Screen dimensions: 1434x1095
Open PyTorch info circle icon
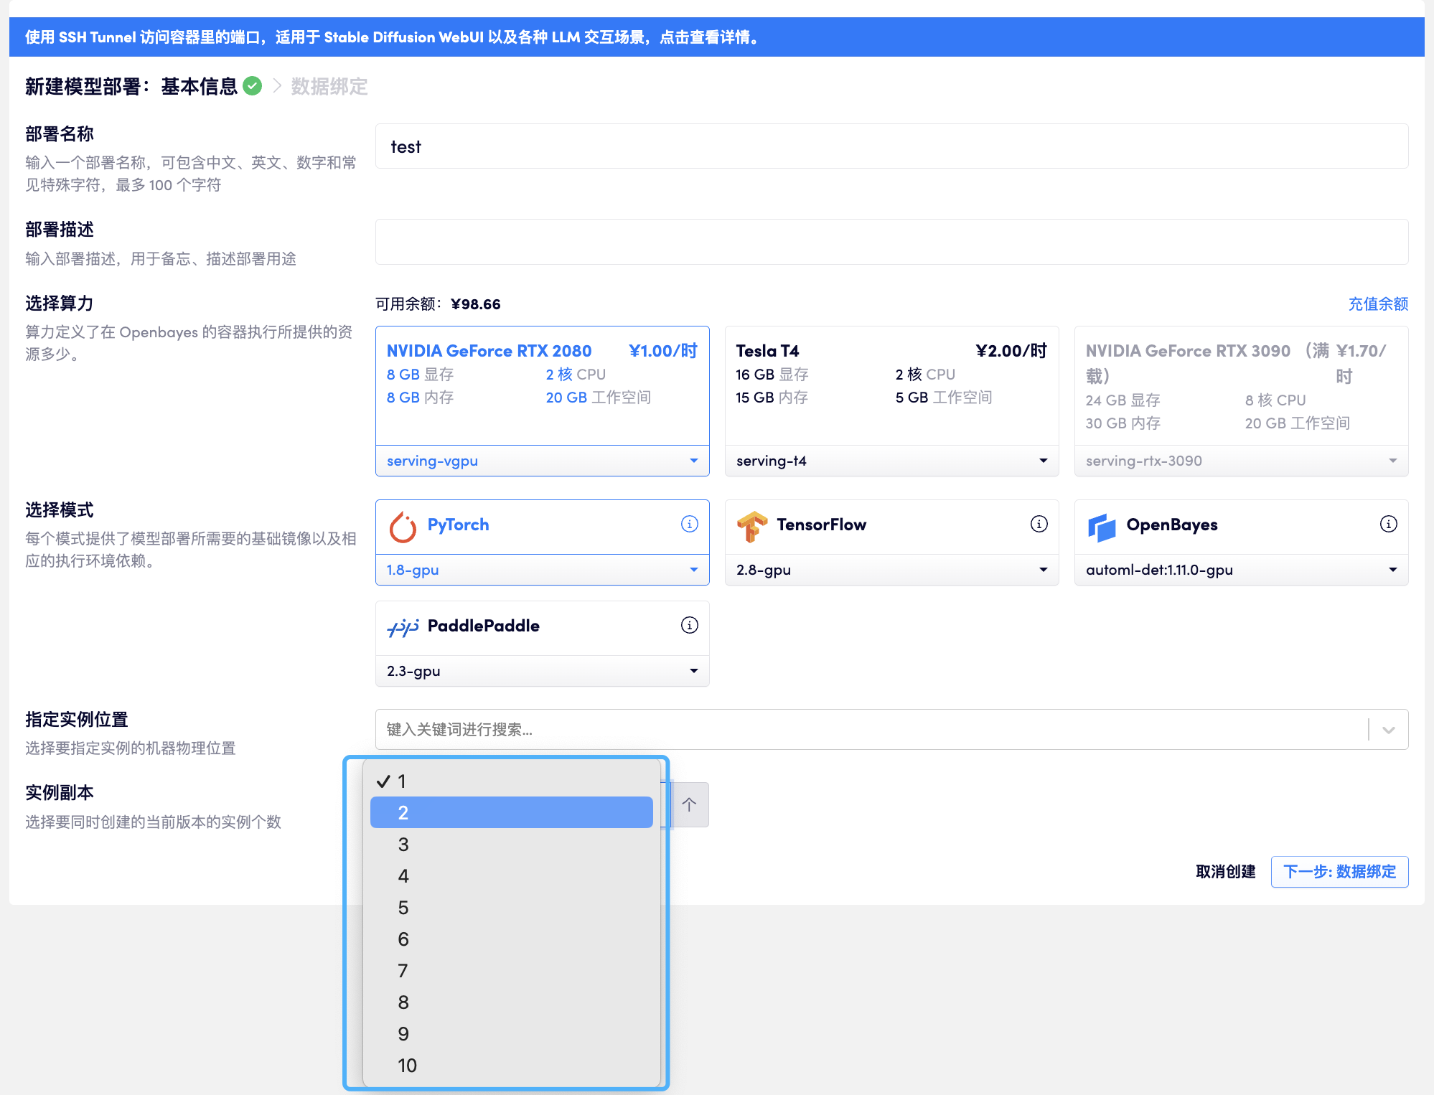(x=689, y=524)
